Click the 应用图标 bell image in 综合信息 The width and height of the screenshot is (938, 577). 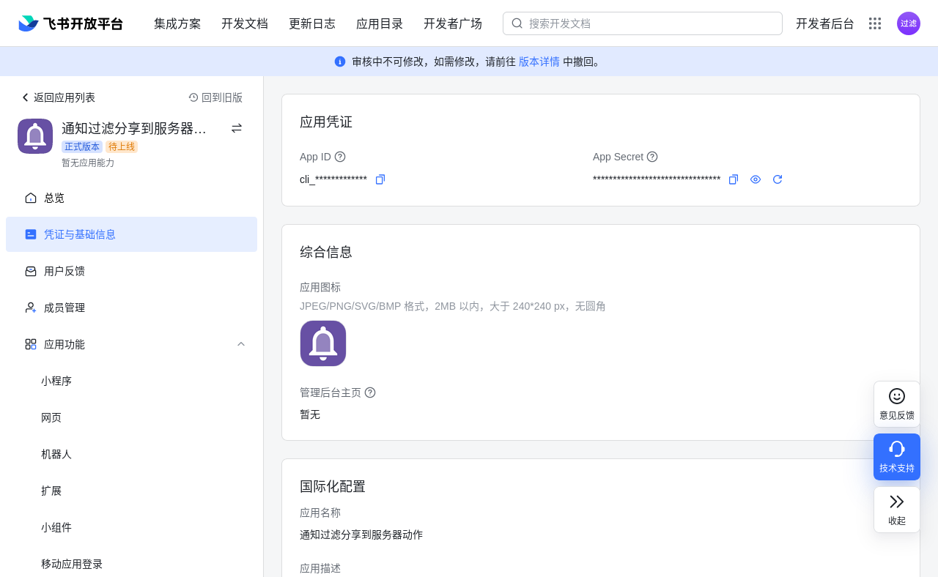click(x=323, y=343)
